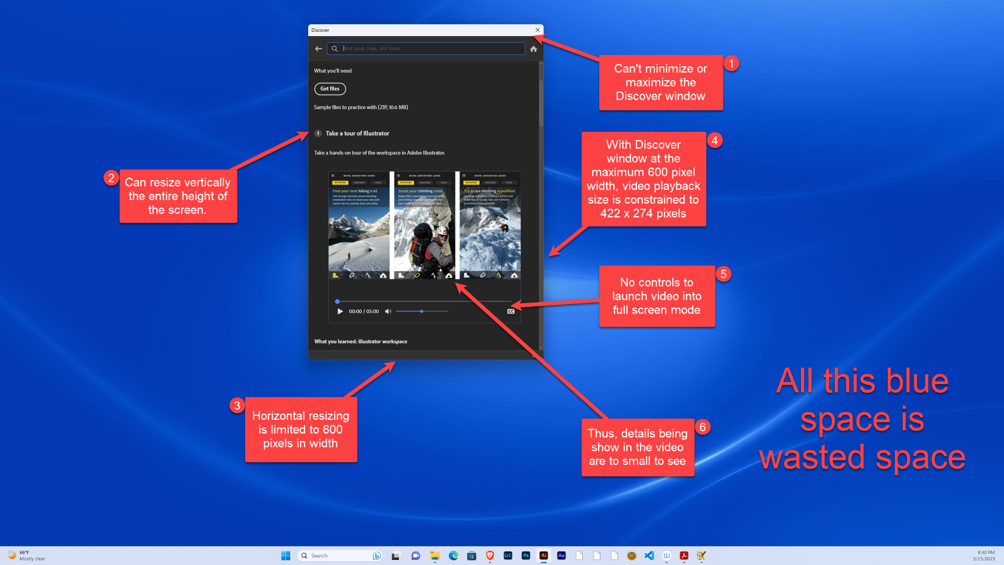Collapse the scroll-up chevron on the Discover scrollbar
The height and width of the screenshot is (565, 1004).
pyautogui.click(x=540, y=63)
